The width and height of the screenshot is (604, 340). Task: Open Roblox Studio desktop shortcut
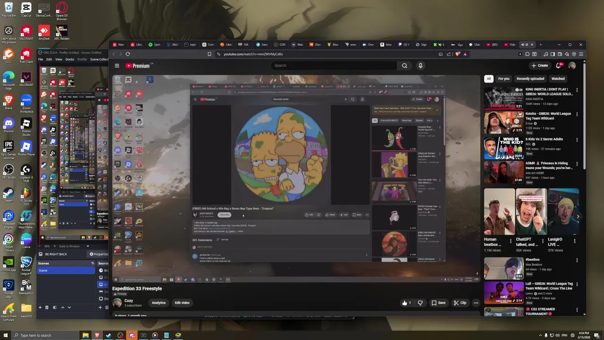pyautogui.click(x=26, y=127)
